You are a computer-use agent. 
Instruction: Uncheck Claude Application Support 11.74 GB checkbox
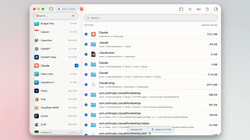pyautogui.click(x=86, y=74)
